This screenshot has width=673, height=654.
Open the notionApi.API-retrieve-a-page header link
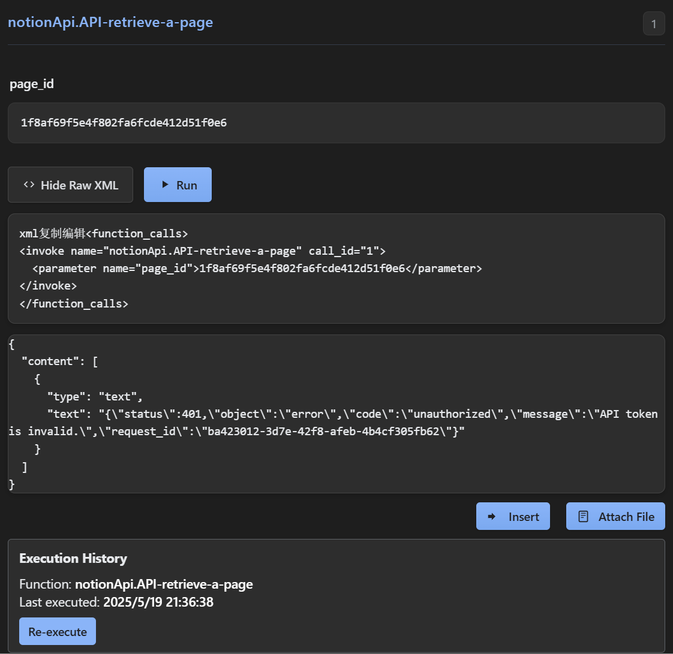110,22
